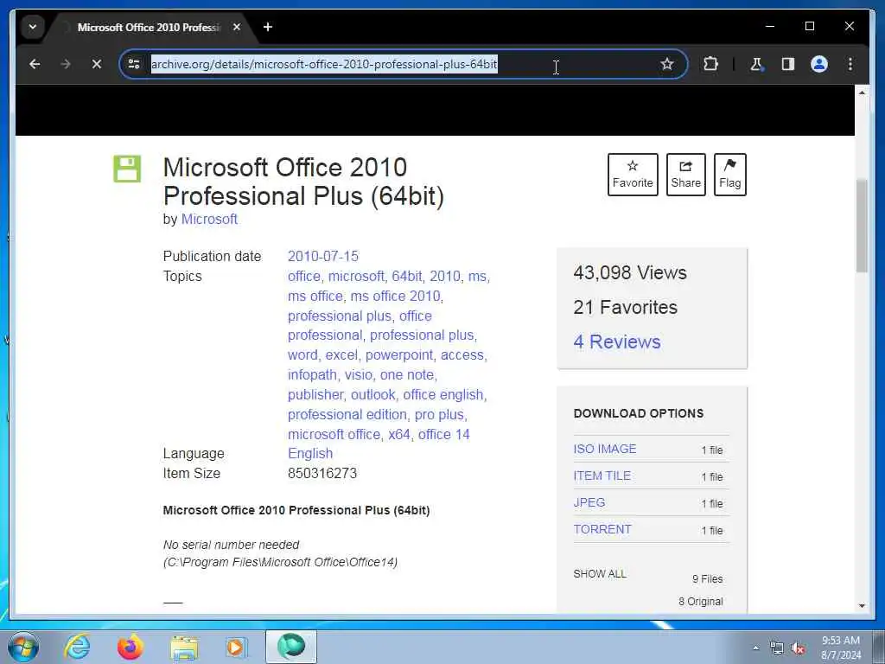Open the Microsoft author link
885x664 pixels.
(209, 219)
